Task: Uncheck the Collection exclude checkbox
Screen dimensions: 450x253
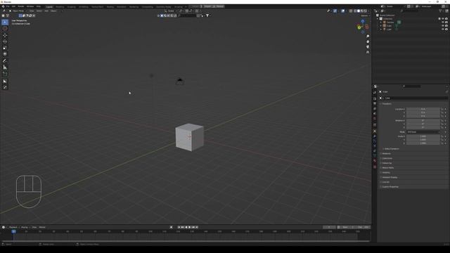Action: pos(439,19)
